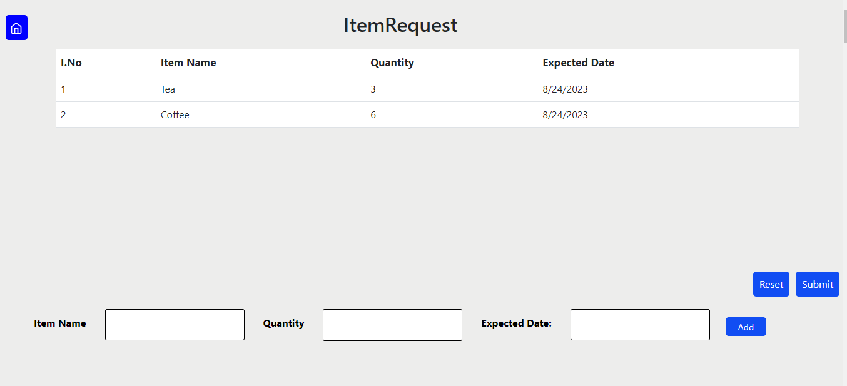Click the home icon in the top-left corner

click(16, 28)
